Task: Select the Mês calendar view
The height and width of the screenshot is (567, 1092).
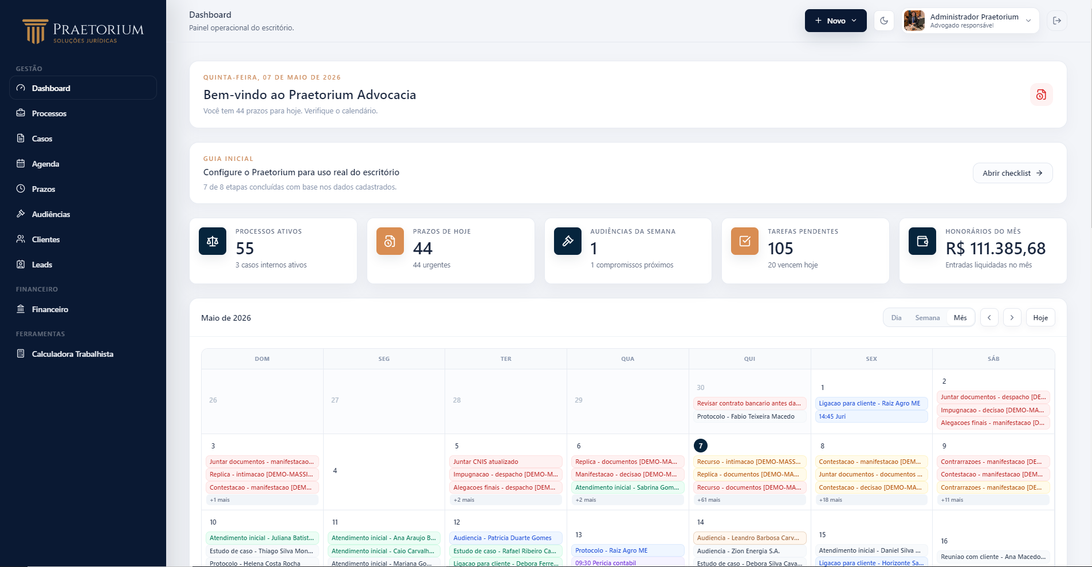Action: [x=960, y=318]
